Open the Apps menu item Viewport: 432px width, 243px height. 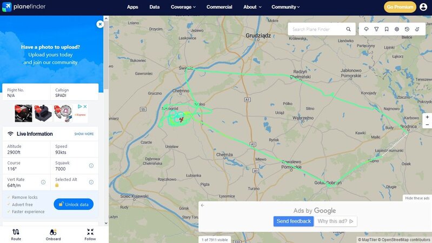132,7
